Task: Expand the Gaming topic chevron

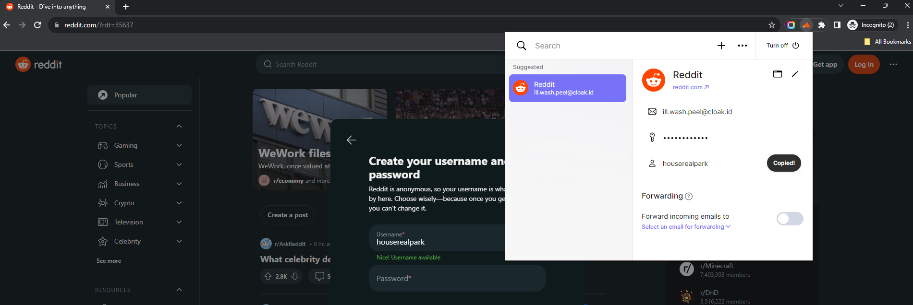Action: [179, 145]
